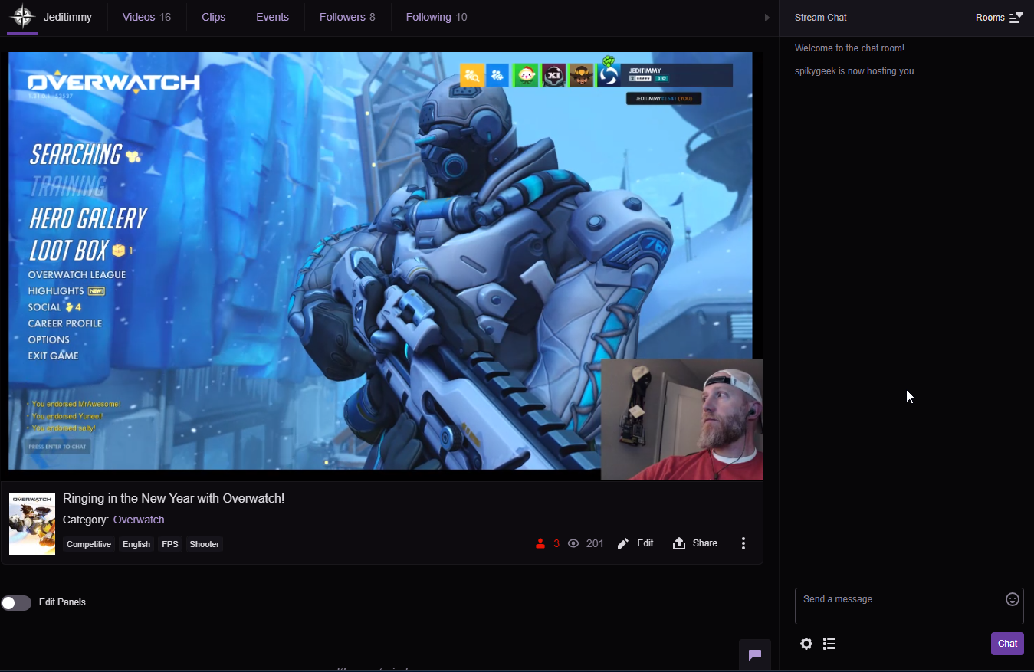Click the Edit pencil button
The width and height of the screenshot is (1034, 672).
(635, 543)
